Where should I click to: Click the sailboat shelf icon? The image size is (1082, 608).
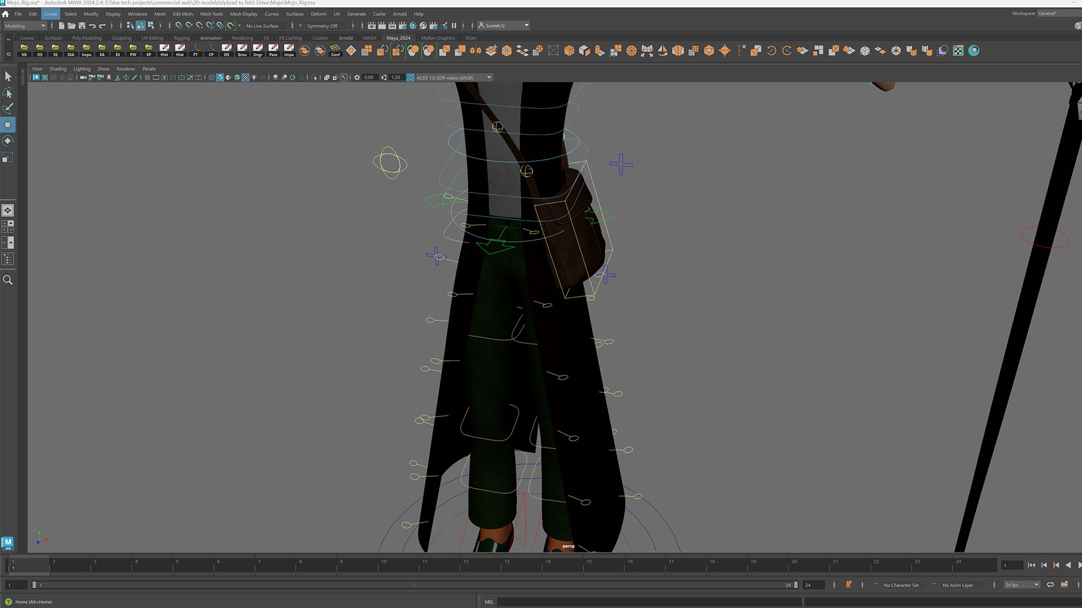pyautogui.click(x=663, y=51)
